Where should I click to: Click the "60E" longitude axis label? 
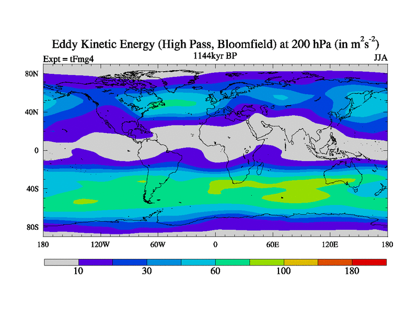pos(272,244)
